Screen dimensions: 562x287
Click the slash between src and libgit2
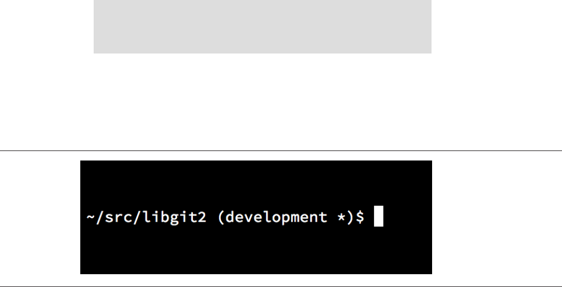[x=130, y=217]
